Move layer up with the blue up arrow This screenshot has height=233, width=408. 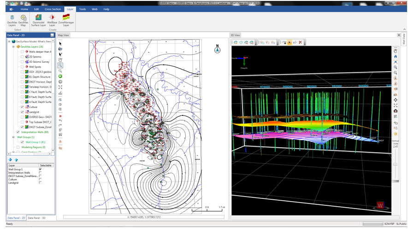16,160
